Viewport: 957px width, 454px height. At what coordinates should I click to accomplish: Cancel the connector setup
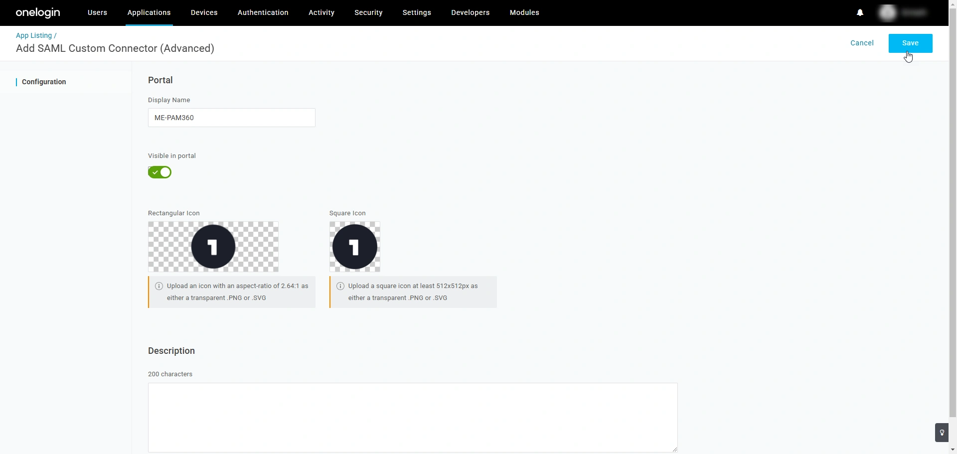[x=862, y=43]
